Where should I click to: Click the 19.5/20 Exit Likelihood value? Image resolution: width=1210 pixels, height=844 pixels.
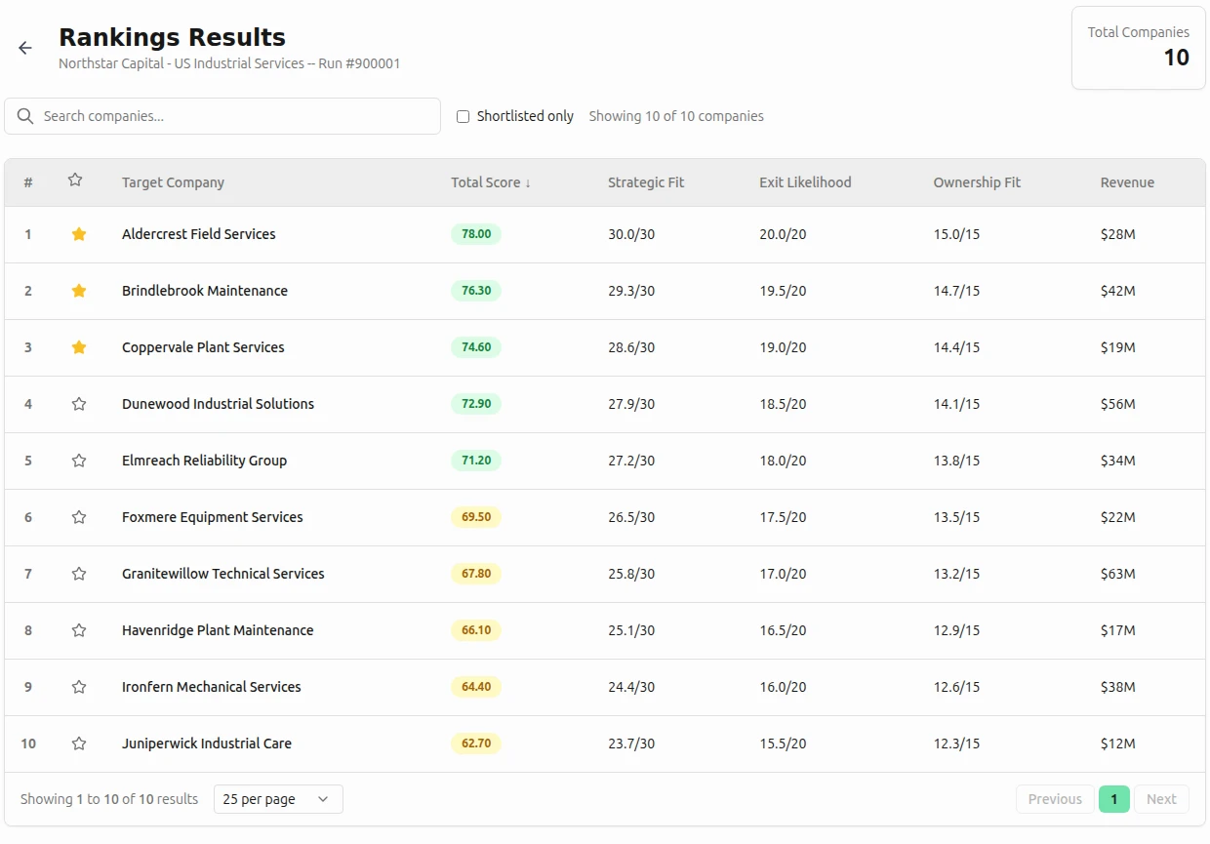783,291
